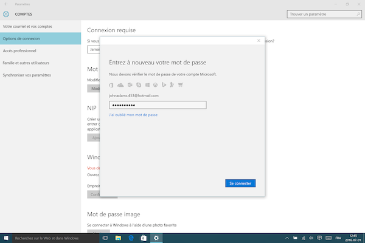Image resolution: width=365 pixels, height=243 pixels.
Task: Launch File Explorer from the taskbar
Action: point(118,238)
